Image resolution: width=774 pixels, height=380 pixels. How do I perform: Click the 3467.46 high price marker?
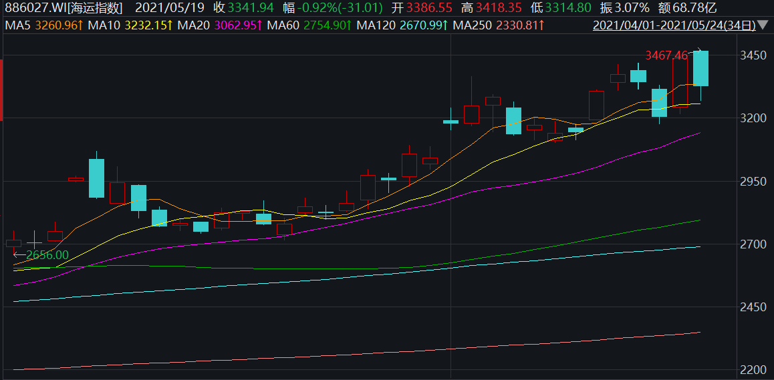(x=666, y=55)
